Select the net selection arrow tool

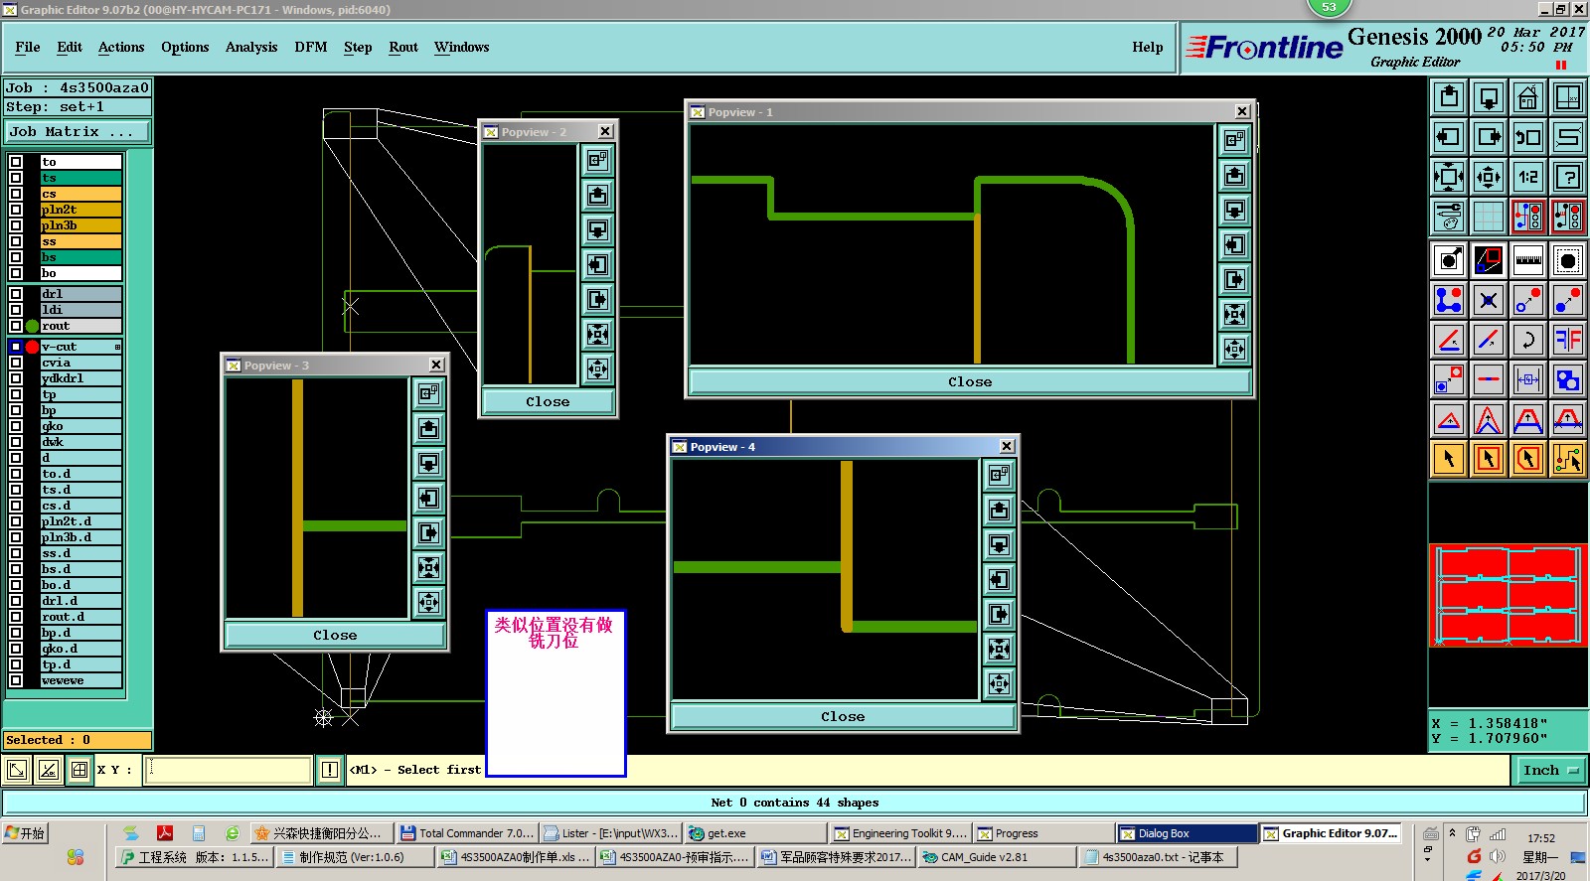tap(1568, 459)
